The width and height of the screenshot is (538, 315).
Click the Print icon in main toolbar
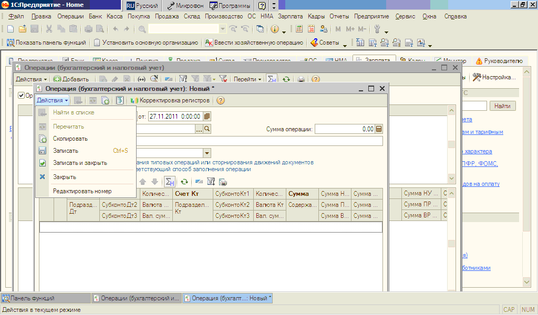tap(88, 29)
